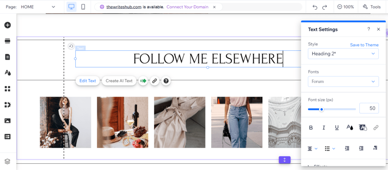388x170 pixels.
Task: Click the link icon in floating toolbar
Action: (x=155, y=81)
